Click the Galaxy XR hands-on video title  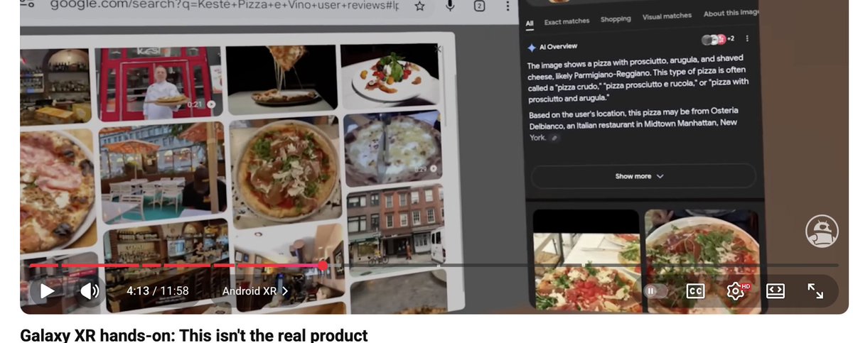194,334
